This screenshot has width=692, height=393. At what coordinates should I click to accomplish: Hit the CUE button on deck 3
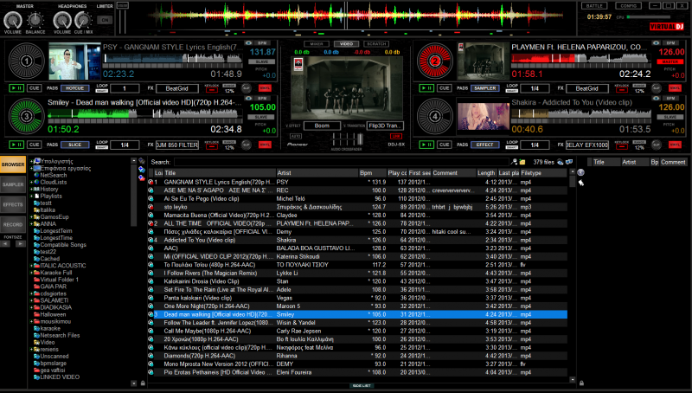coord(34,145)
